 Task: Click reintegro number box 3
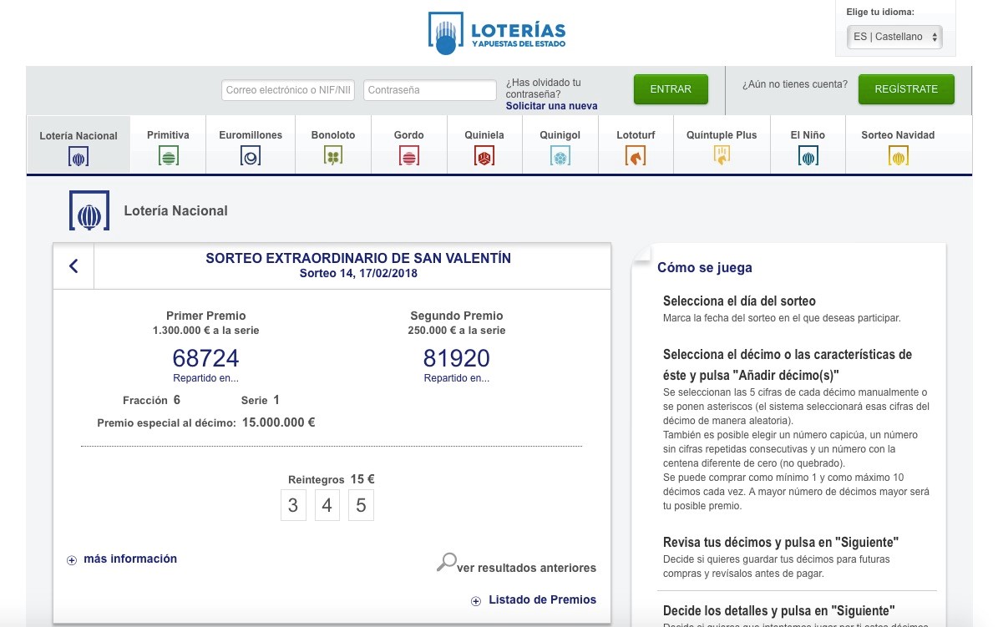click(293, 505)
